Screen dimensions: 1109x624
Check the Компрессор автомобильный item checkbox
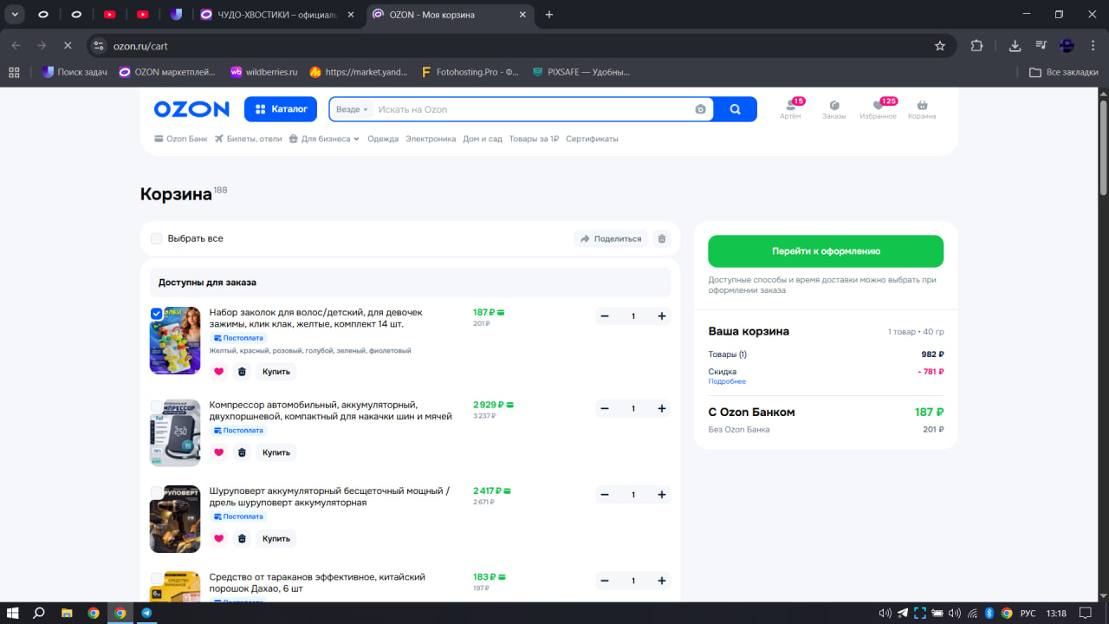click(156, 406)
